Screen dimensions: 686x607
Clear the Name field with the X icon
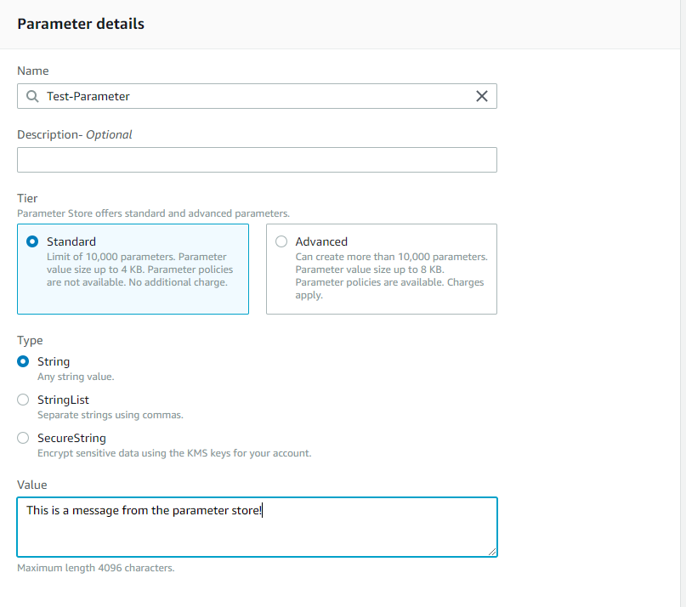(x=481, y=96)
